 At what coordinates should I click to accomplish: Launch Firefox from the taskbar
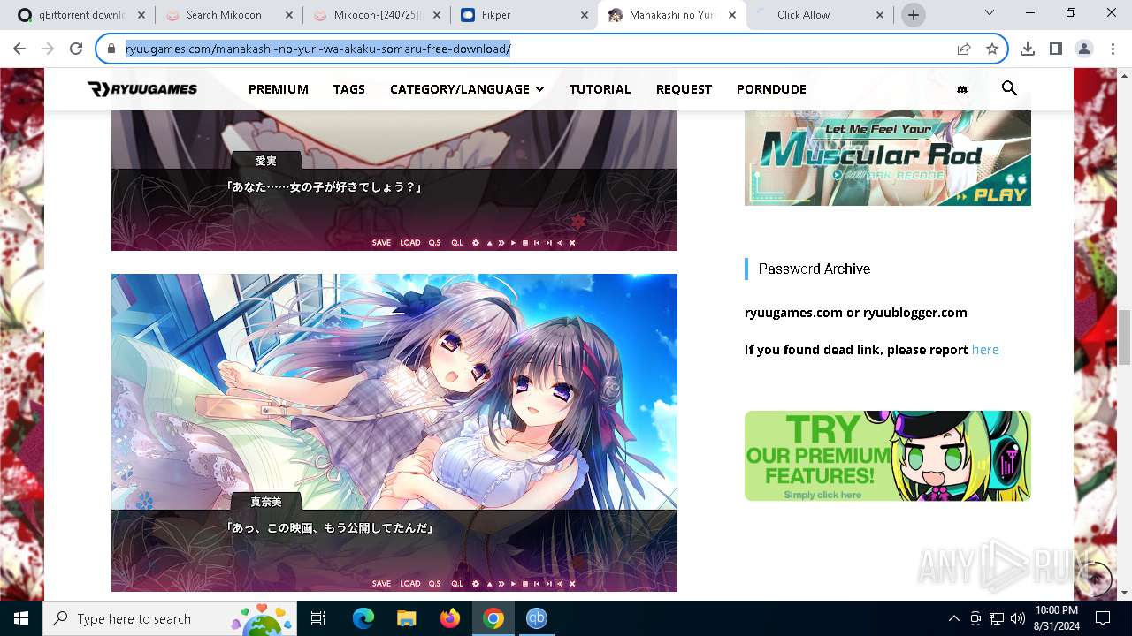coord(450,618)
